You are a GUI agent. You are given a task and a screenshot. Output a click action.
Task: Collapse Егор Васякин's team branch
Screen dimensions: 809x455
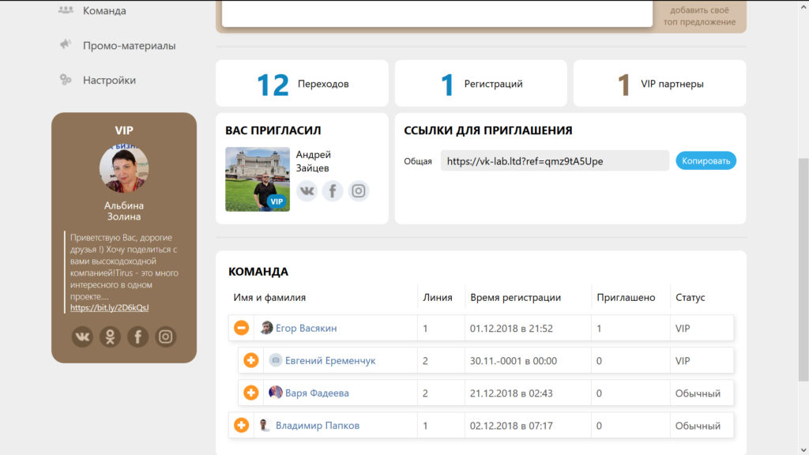(x=241, y=328)
